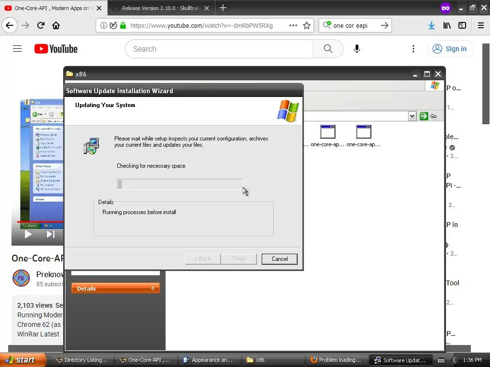Click the Firefox back arrow button
Image resolution: width=490 pixels, height=367 pixels.
tap(10, 25)
